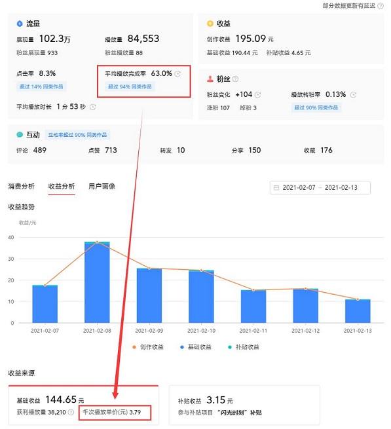The image size is (391, 429).
Task: Click the calendar icon in date range field
Action: tap(276, 188)
